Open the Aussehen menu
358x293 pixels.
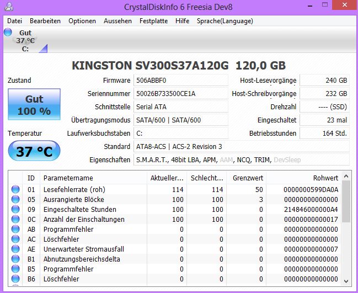click(117, 21)
